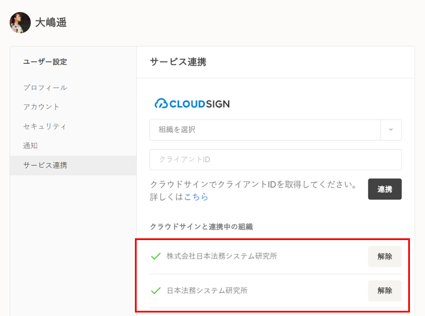The width and height of the screenshot is (425, 316).
Task: Focus the クライアントID input field
Action: click(x=276, y=159)
